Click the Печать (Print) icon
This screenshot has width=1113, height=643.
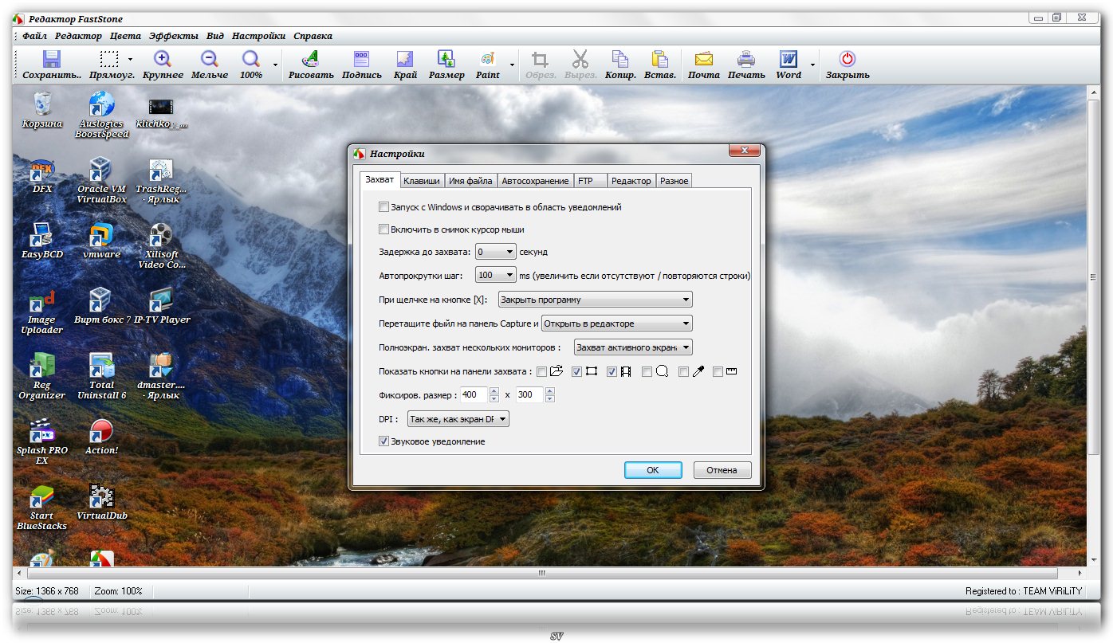[x=745, y=60]
